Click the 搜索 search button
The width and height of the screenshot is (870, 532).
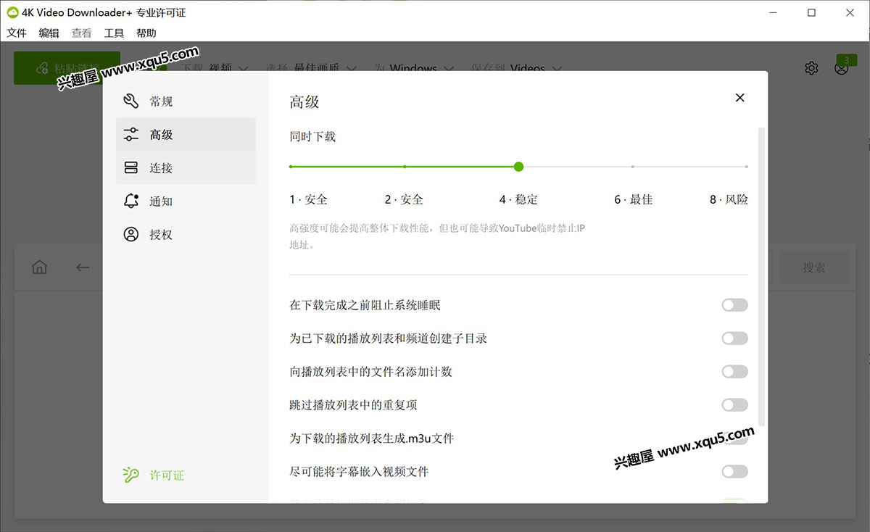(x=813, y=267)
